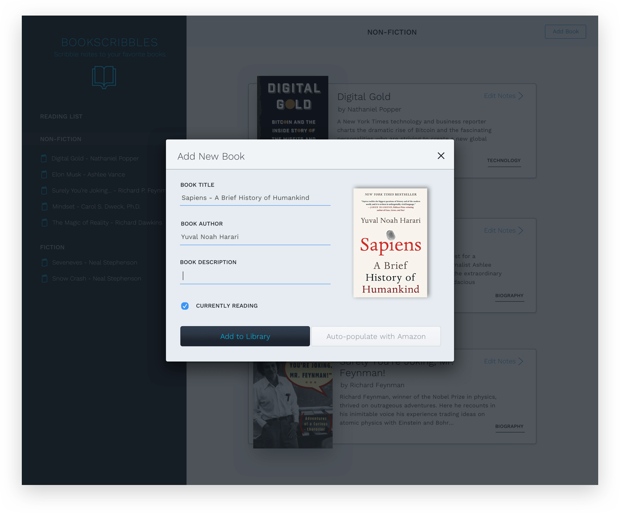Click book icon beside Digital Gold entry
Screen dimensions: 620x513
(x=44, y=158)
